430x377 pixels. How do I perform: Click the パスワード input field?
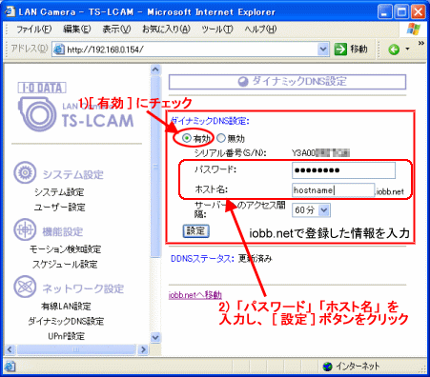[x=343, y=170]
